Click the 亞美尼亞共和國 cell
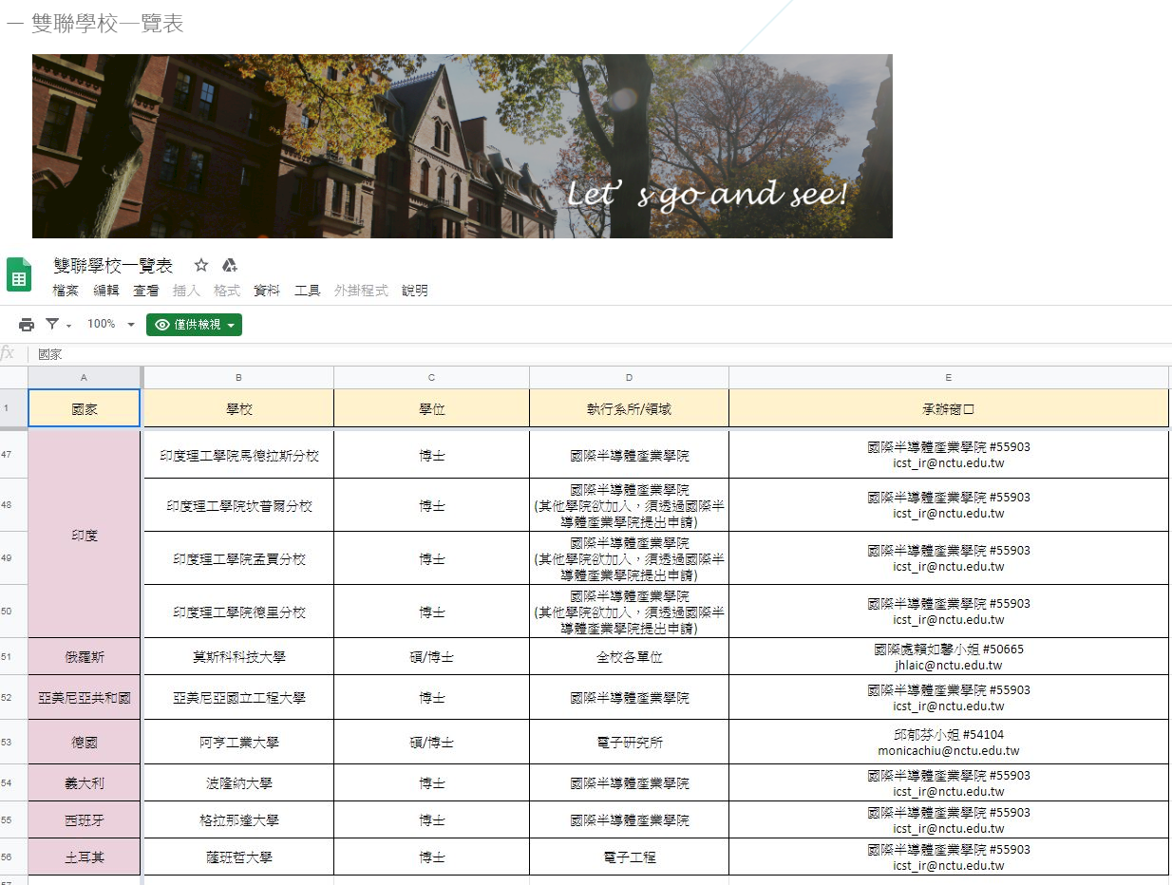Viewport: 1172px width, 885px height. click(x=85, y=698)
